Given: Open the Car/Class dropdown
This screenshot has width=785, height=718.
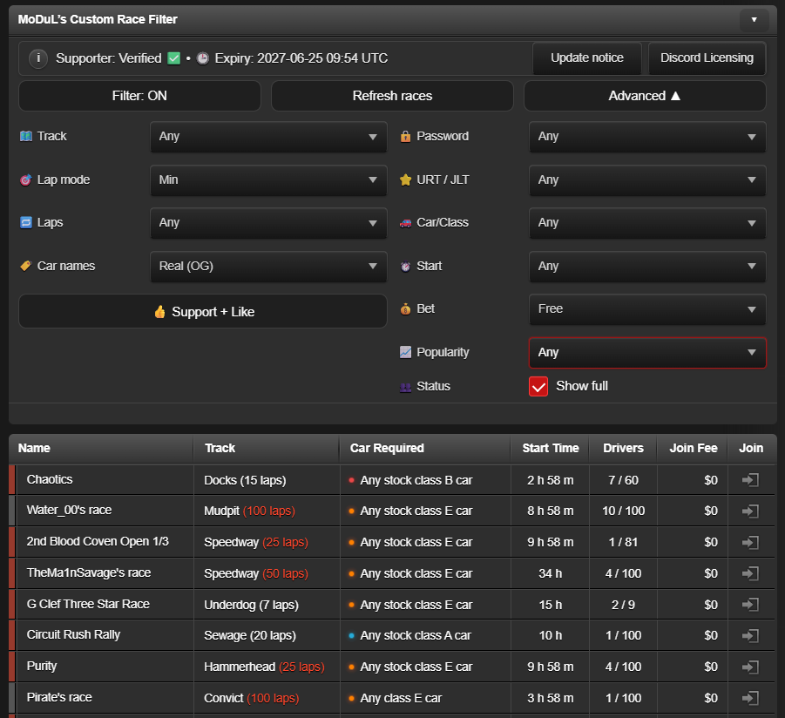Looking at the screenshot, I should [x=647, y=223].
